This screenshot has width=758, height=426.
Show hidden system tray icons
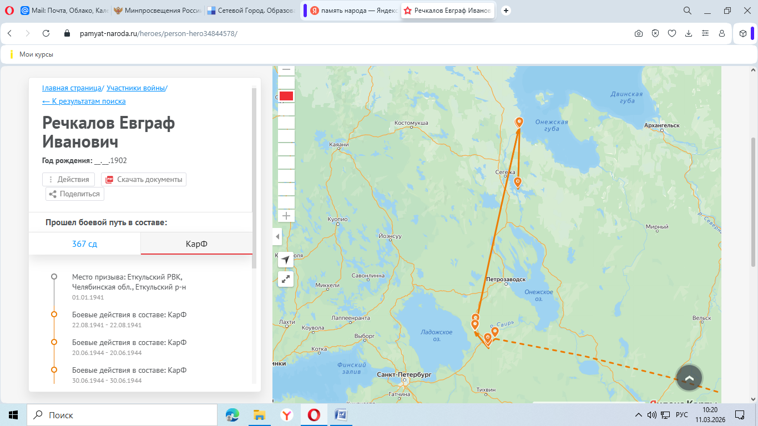pos(638,415)
